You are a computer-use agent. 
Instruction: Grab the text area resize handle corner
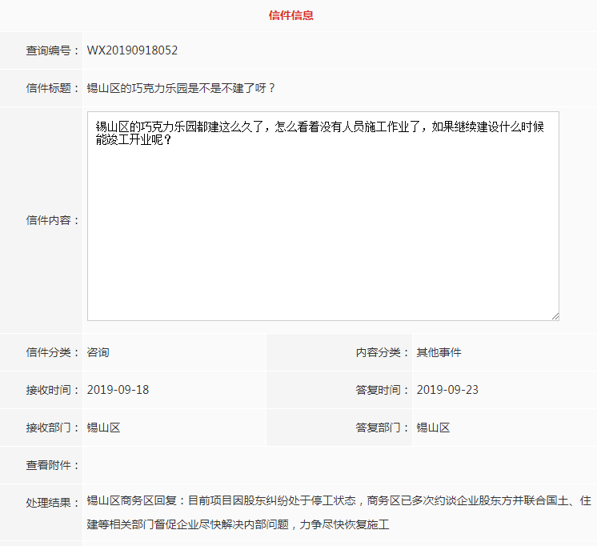[x=555, y=316]
